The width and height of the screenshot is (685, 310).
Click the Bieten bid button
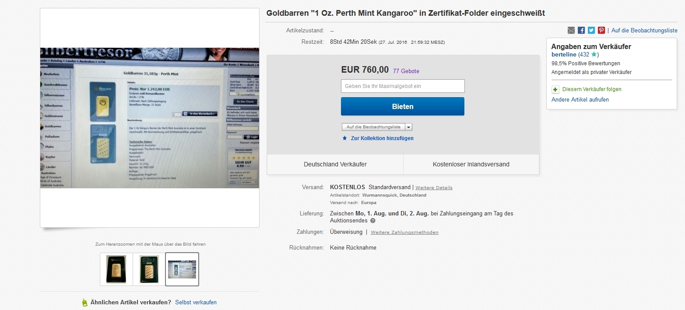[403, 106]
